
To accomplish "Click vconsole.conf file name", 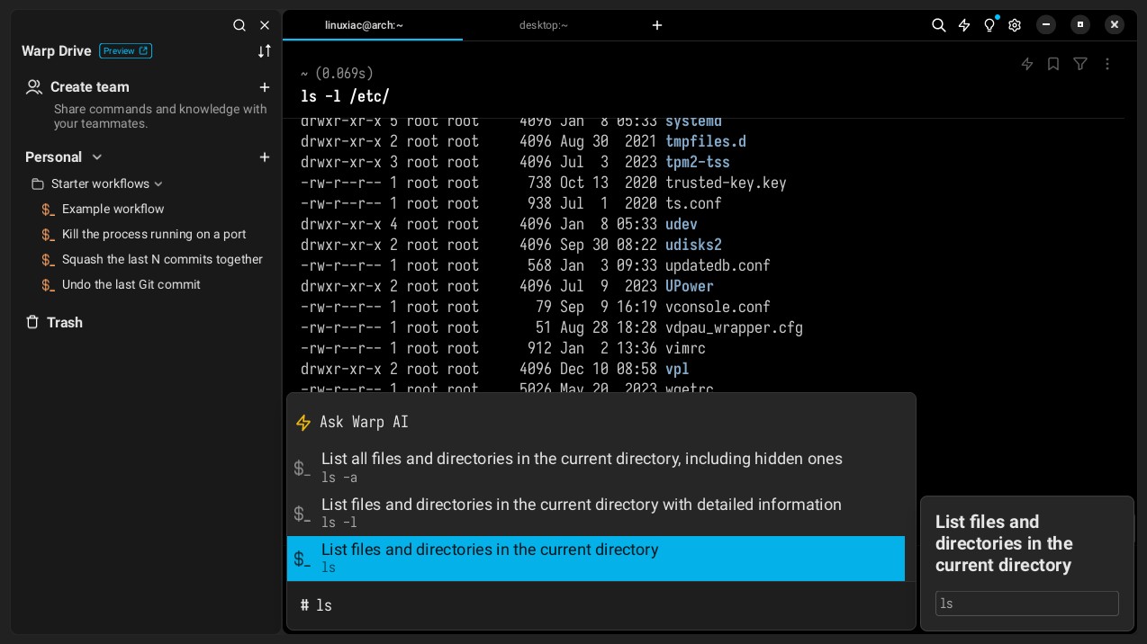I will coord(718,307).
